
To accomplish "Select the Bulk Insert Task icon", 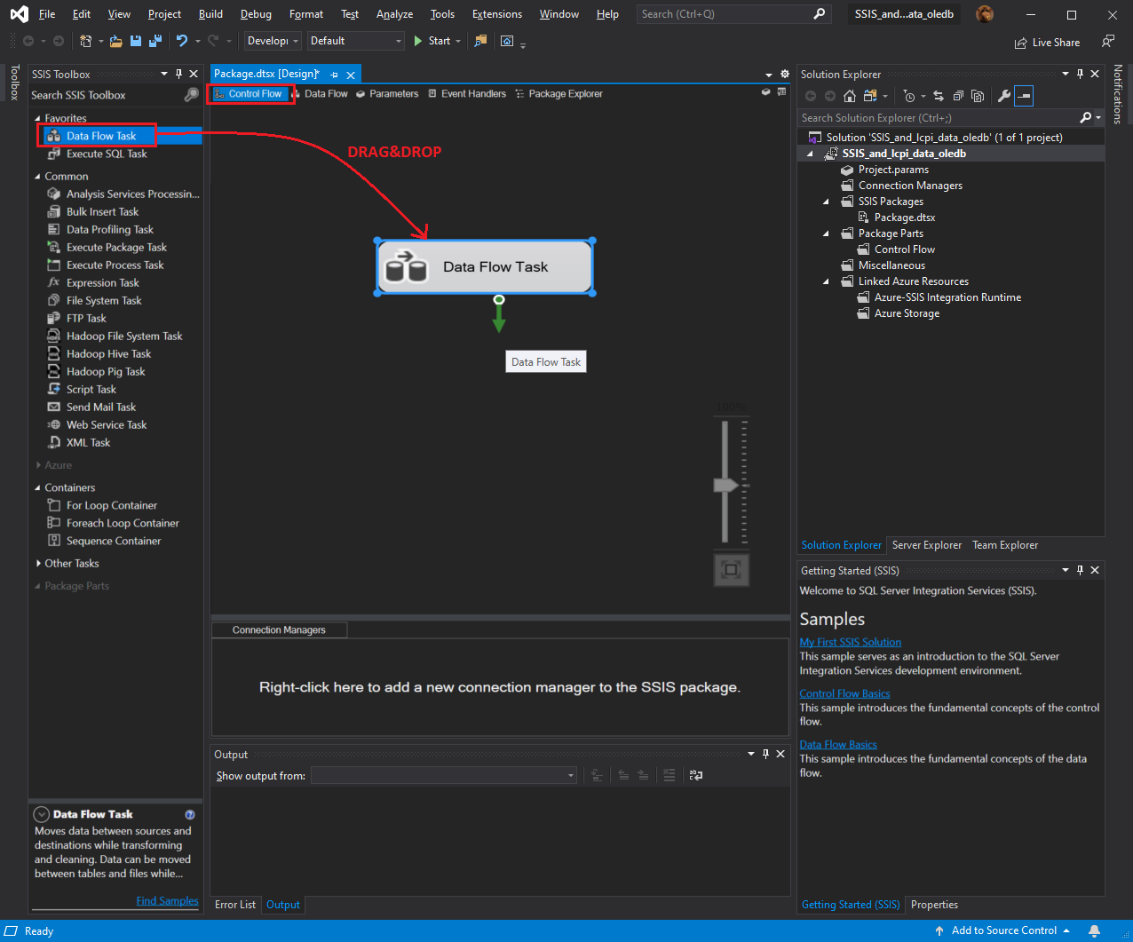I will pos(54,211).
